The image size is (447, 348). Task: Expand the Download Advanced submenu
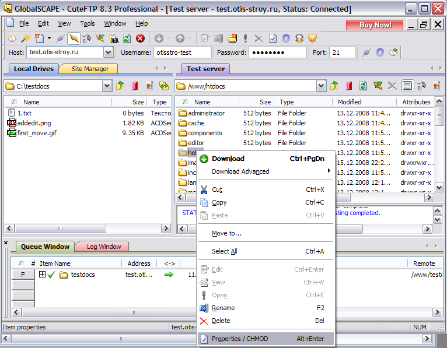pos(266,171)
